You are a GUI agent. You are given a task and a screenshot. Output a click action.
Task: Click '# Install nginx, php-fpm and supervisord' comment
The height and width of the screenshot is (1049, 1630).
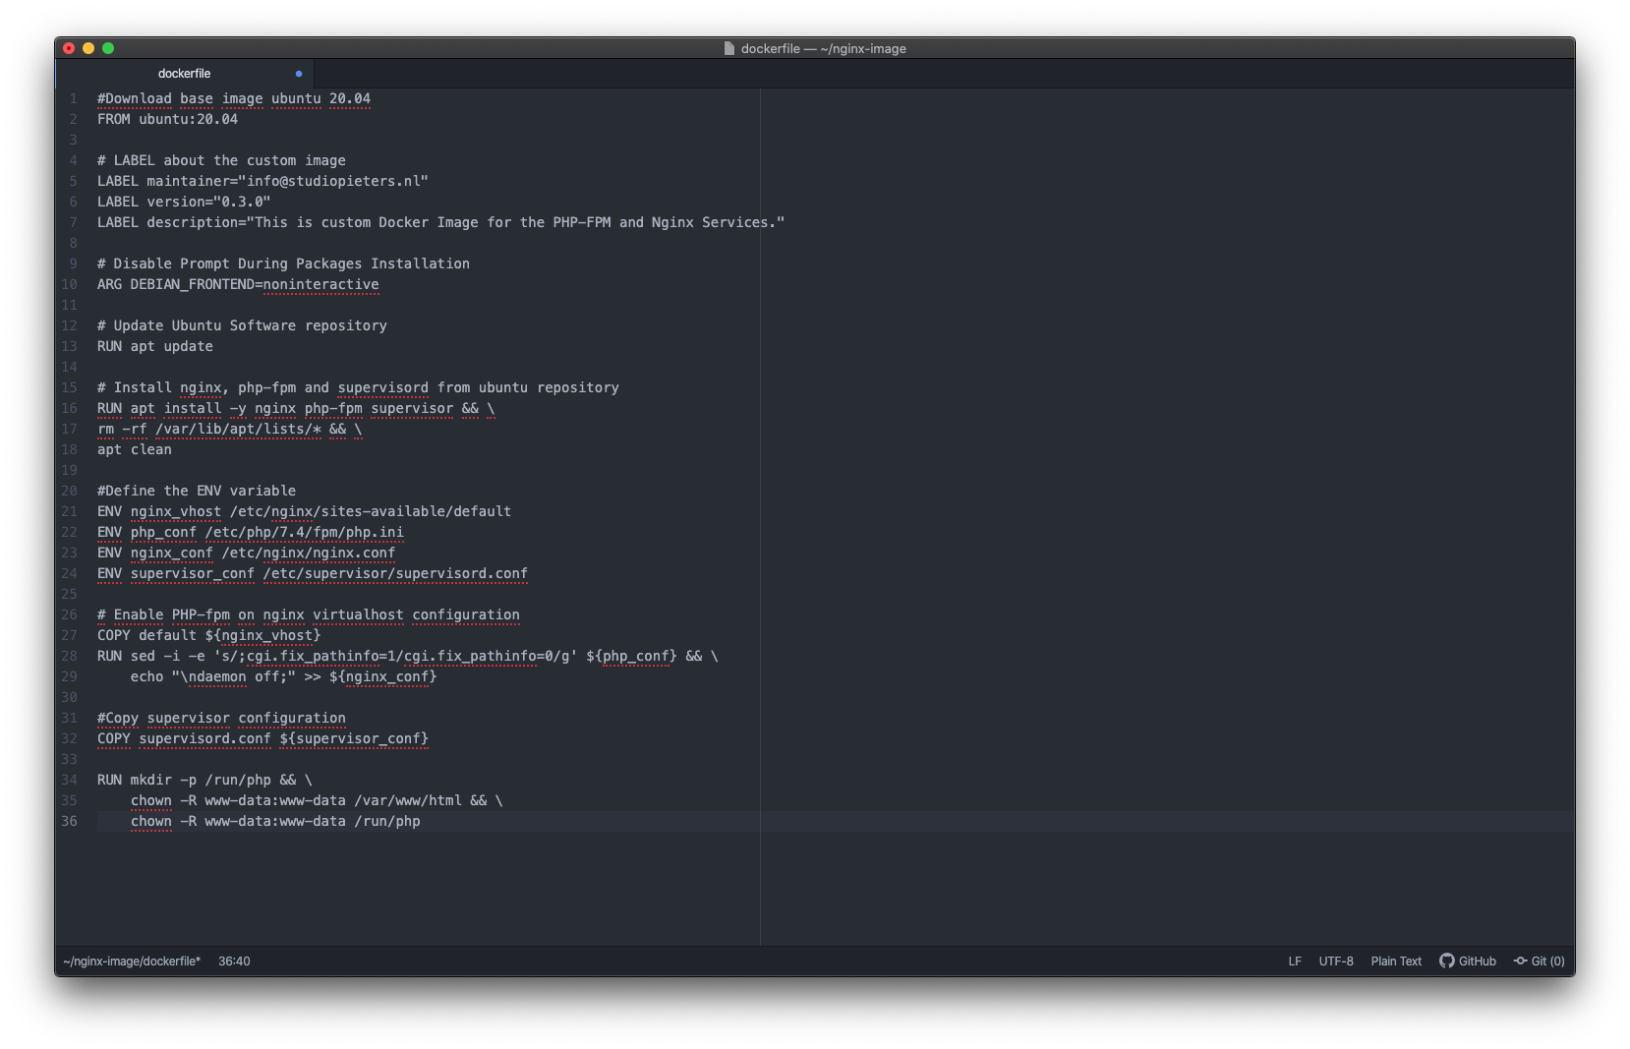(x=358, y=387)
